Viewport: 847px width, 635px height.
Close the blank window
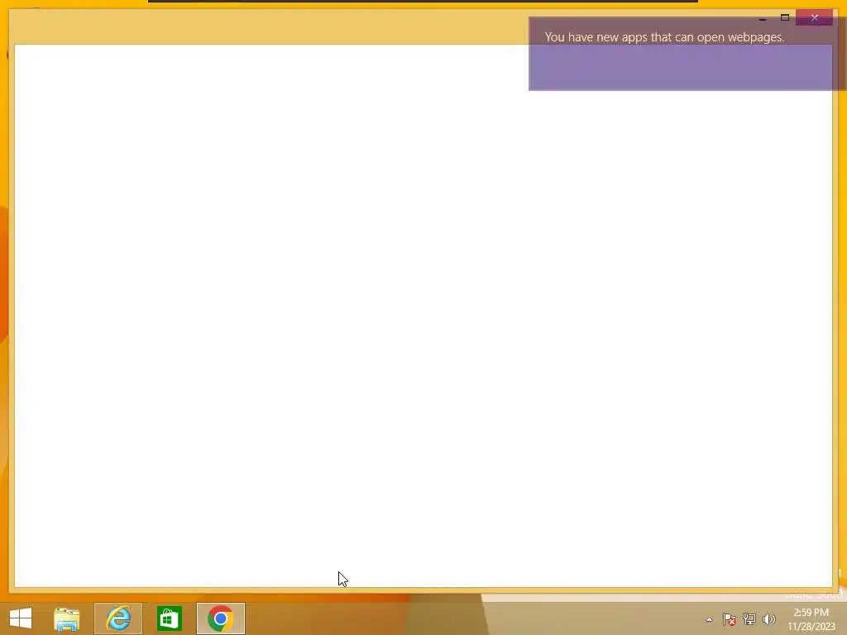pyautogui.click(x=815, y=18)
